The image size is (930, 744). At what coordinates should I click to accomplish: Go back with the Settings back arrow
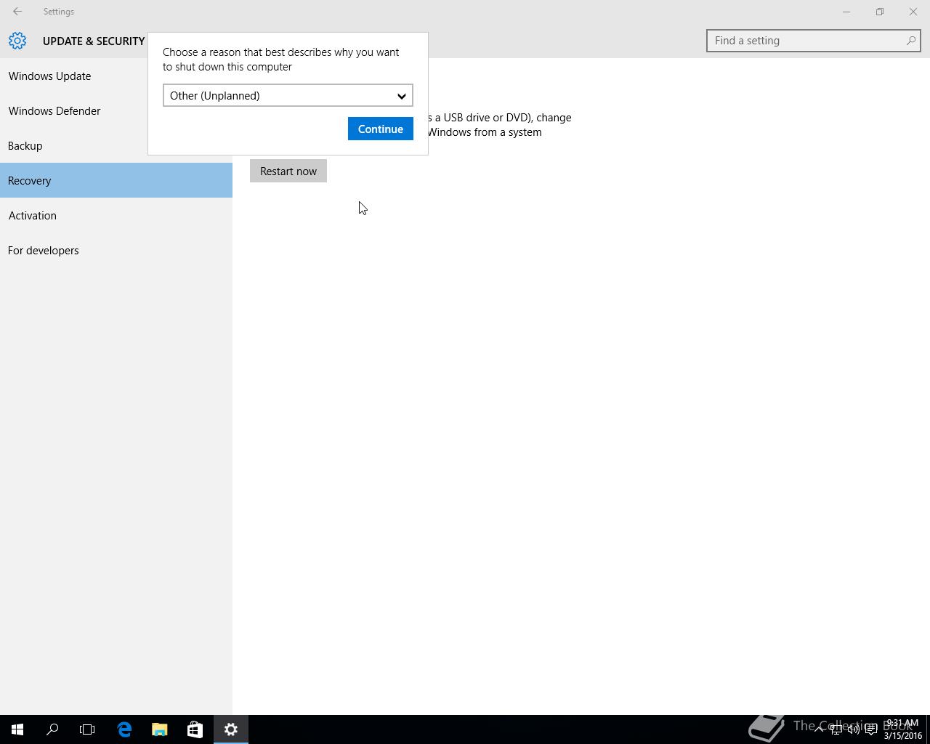(17, 12)
